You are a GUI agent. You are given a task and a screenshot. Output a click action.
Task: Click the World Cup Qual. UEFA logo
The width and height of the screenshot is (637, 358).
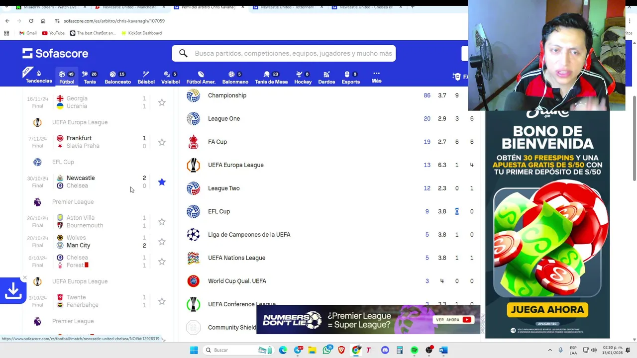click(194, 281)
